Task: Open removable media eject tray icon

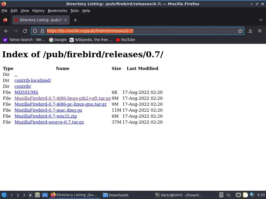Action: pyautogui.click(x=221, y=195)
